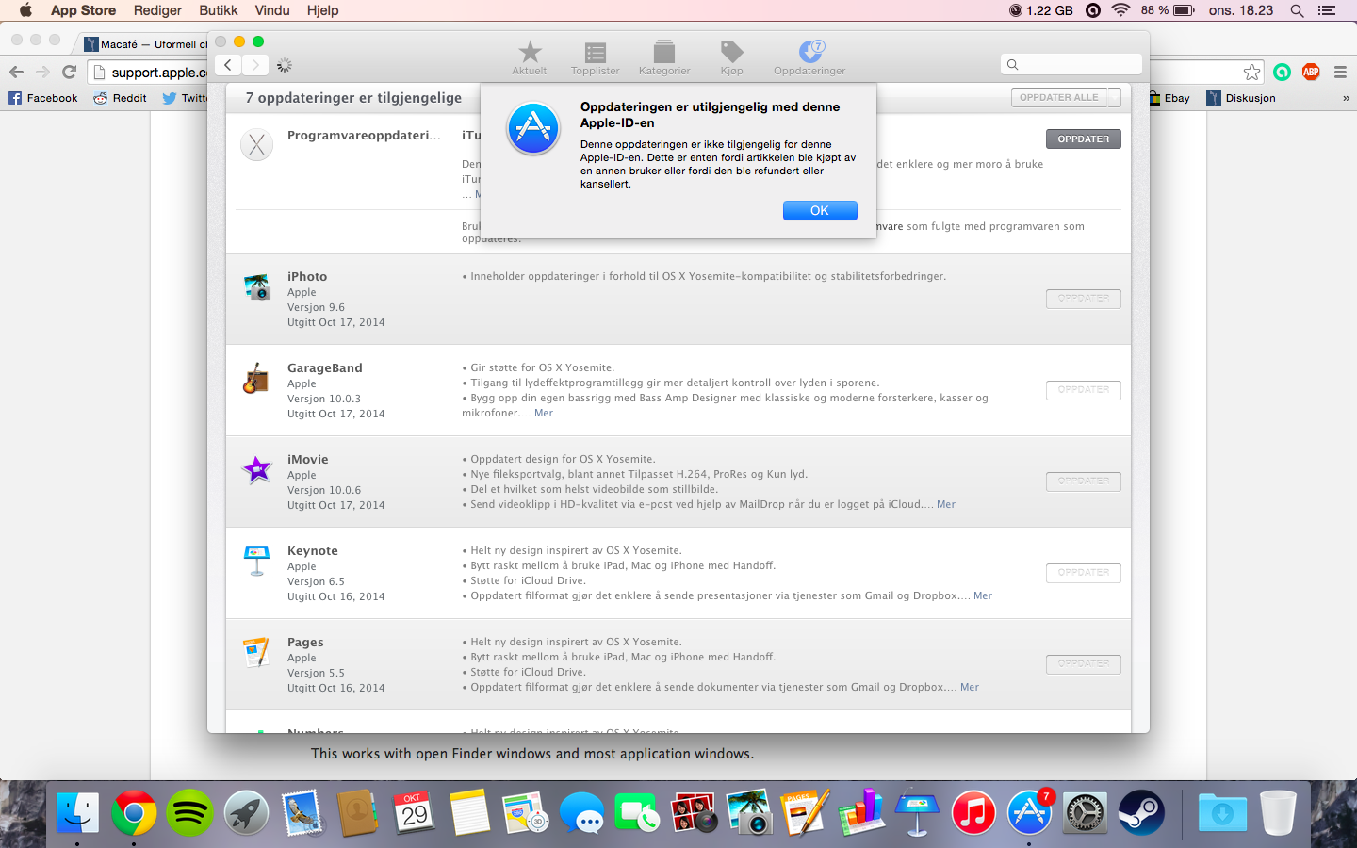Viewport: 1357px width, 848px height.
Task: Open System Preferences from the Dock
Action: 1085,812
